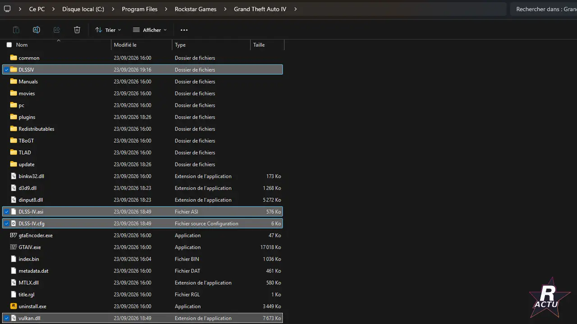Navigate to Program Files breadcrumb
Viewport: 577px width, 324px height.
140,9
